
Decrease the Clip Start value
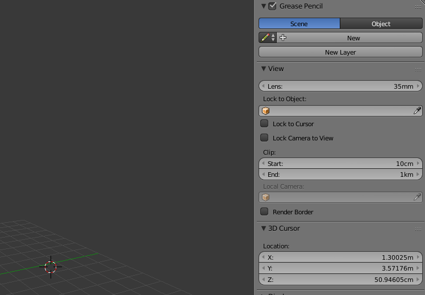click(263, 163)
